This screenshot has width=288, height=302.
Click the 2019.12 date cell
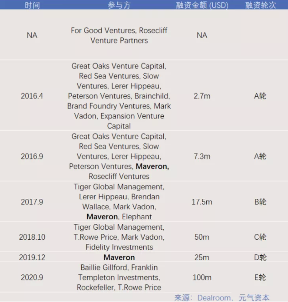(x=32, y=257)
